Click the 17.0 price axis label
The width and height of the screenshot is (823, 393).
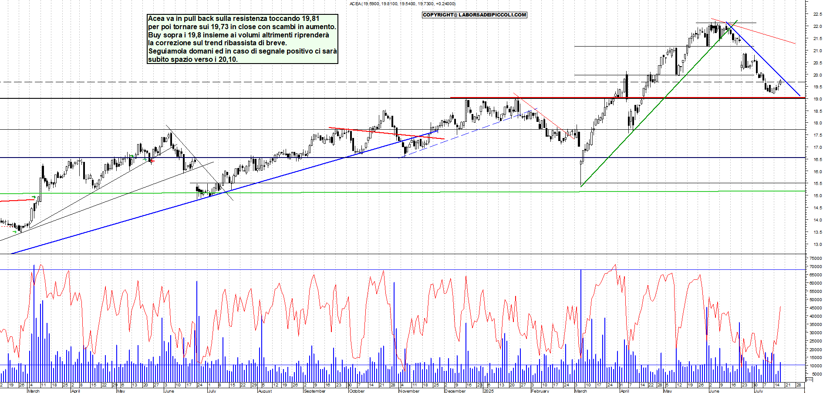817,148
